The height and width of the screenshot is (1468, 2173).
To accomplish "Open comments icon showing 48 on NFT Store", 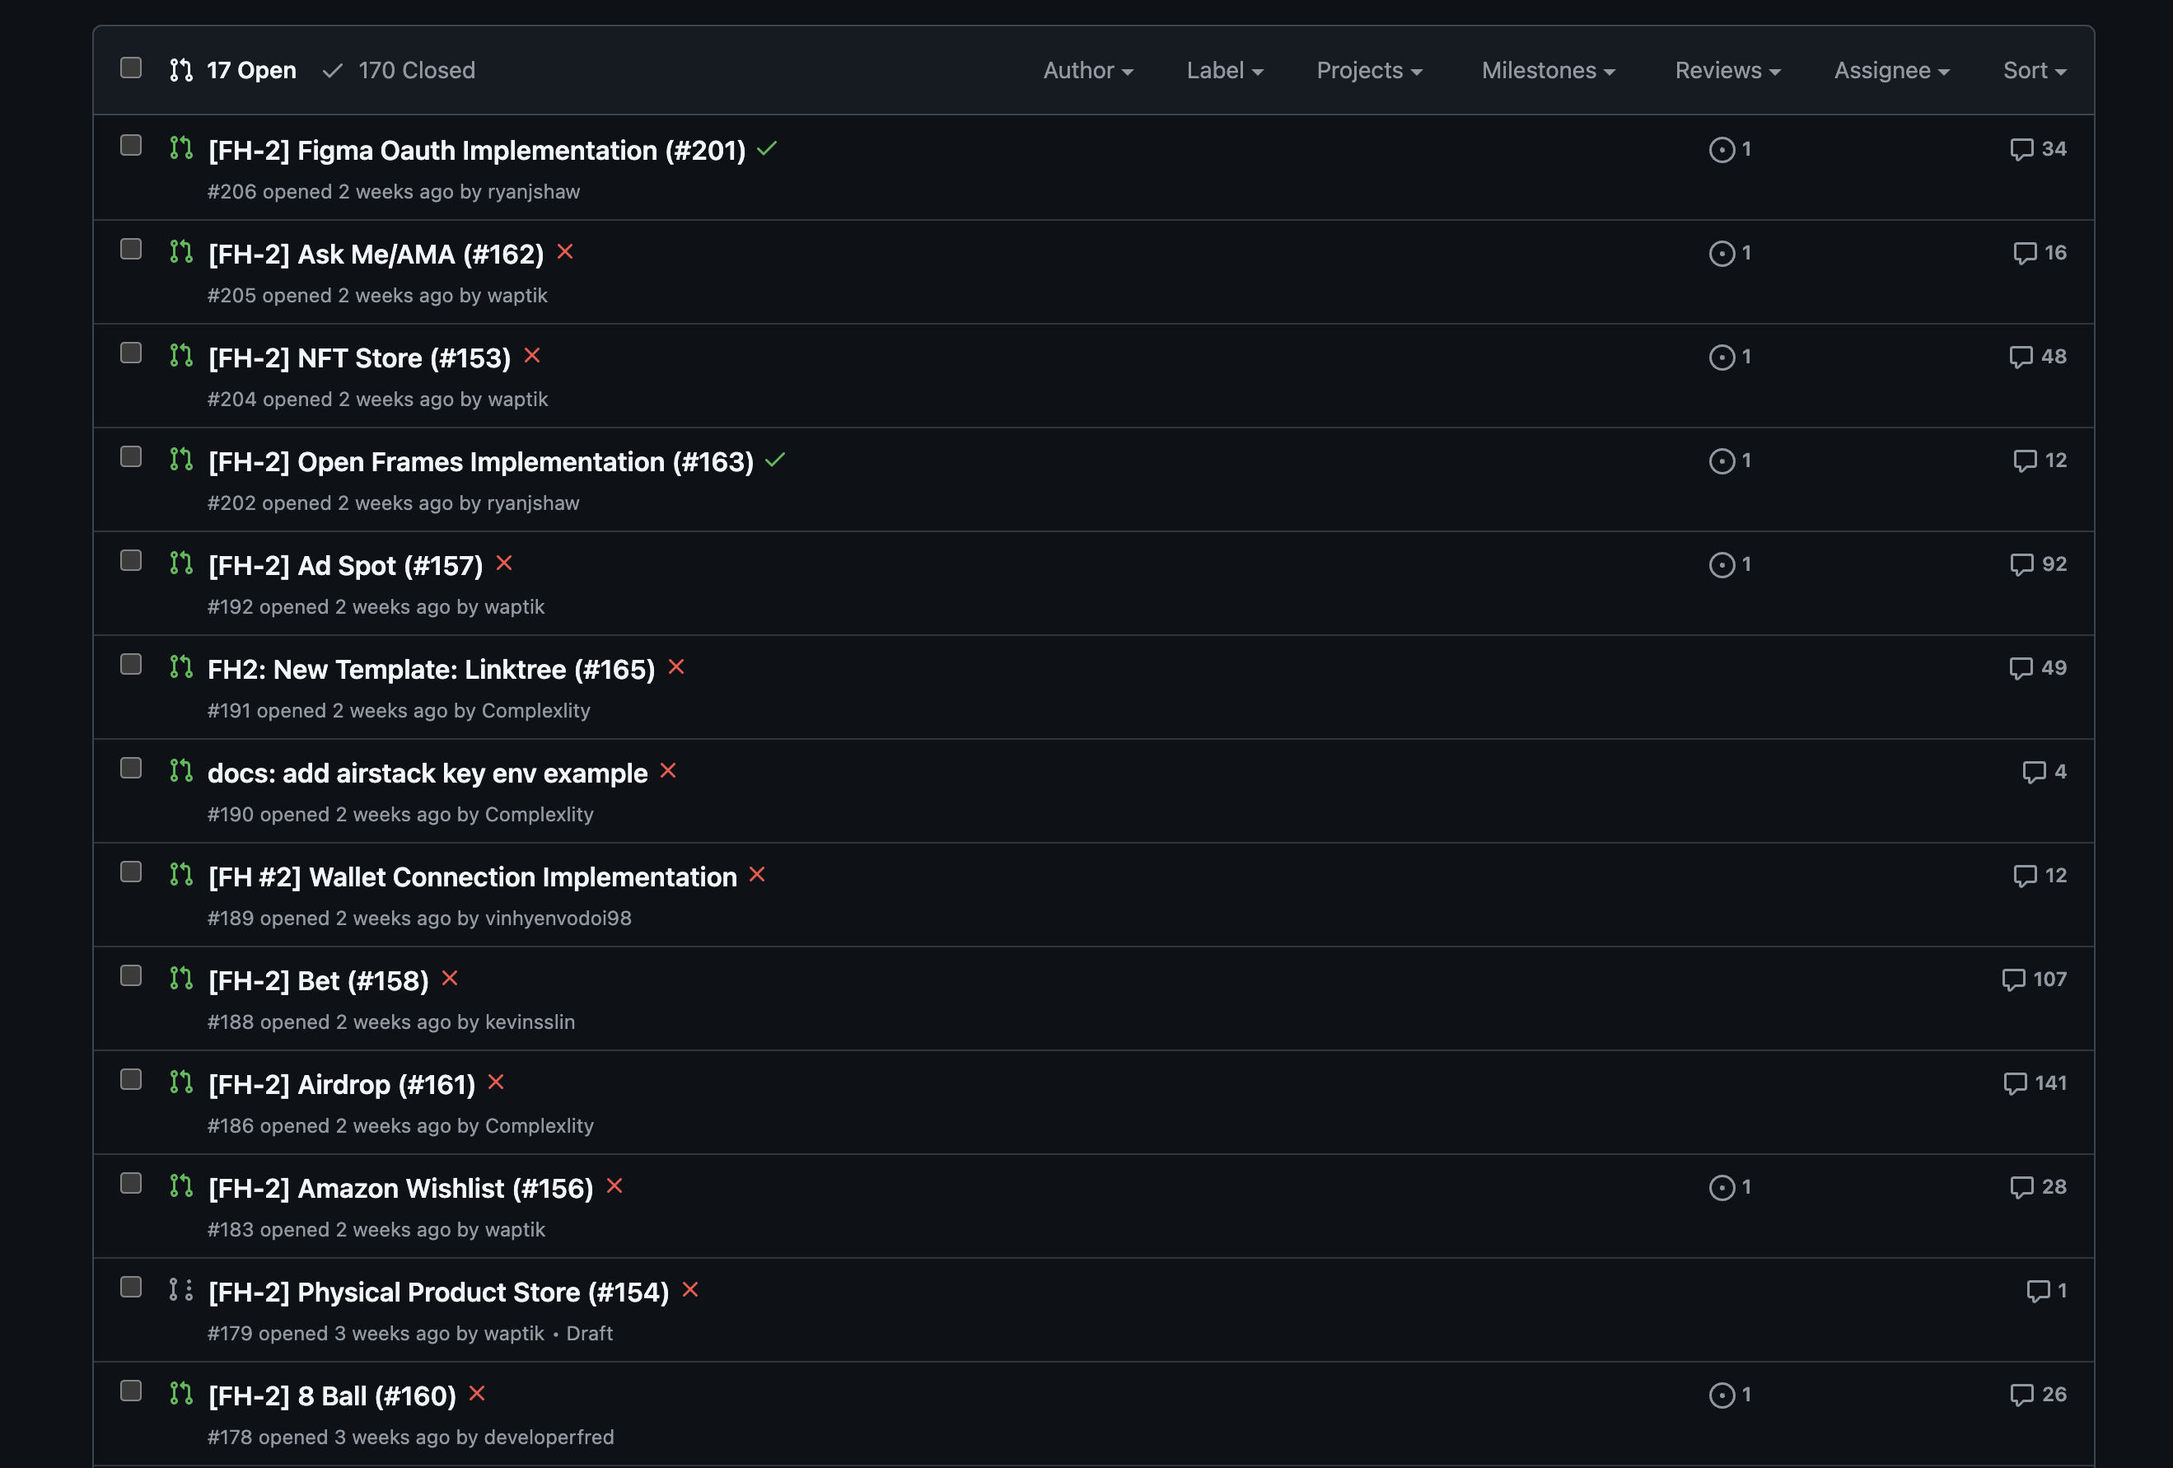I will coord(2039,356).
